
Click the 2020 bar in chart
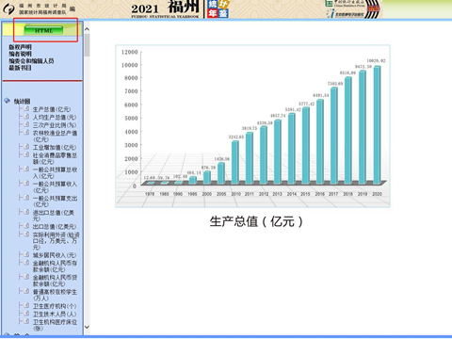377,125
